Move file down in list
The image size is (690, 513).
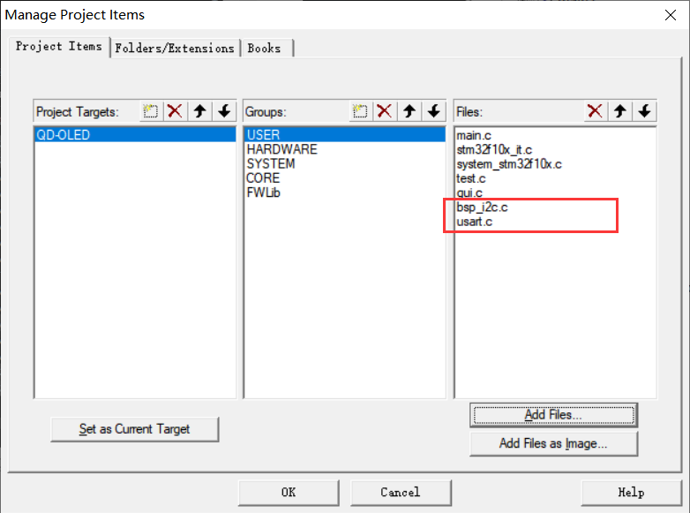pos(645,111)
